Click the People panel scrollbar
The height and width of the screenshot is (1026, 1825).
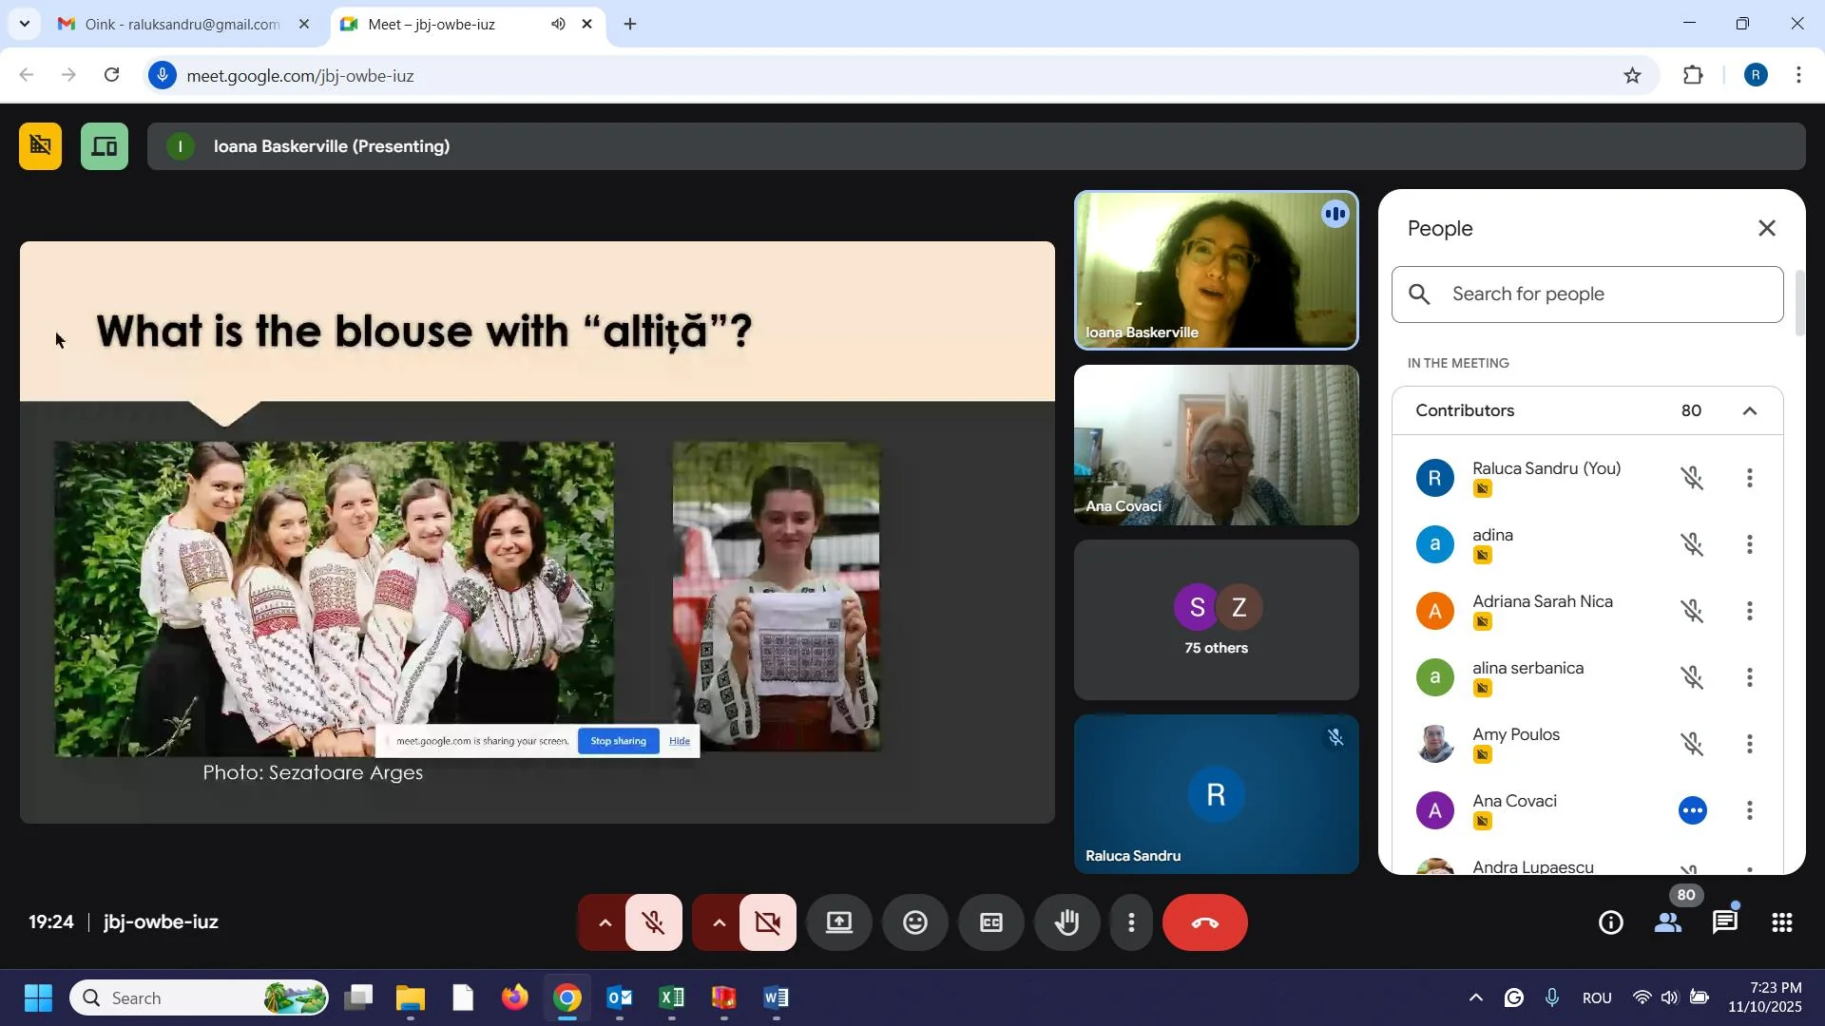(x=1798, y=304)
